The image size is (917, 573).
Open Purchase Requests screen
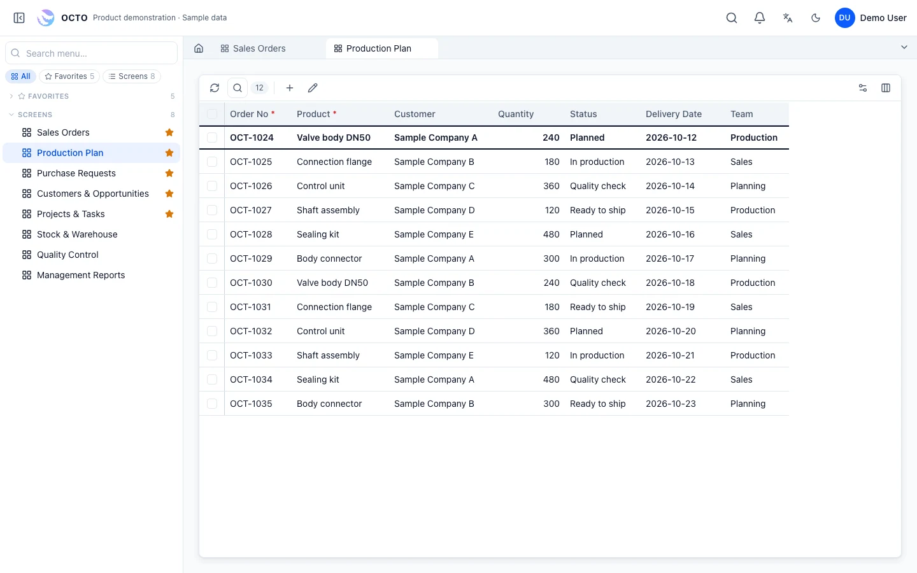92,173
